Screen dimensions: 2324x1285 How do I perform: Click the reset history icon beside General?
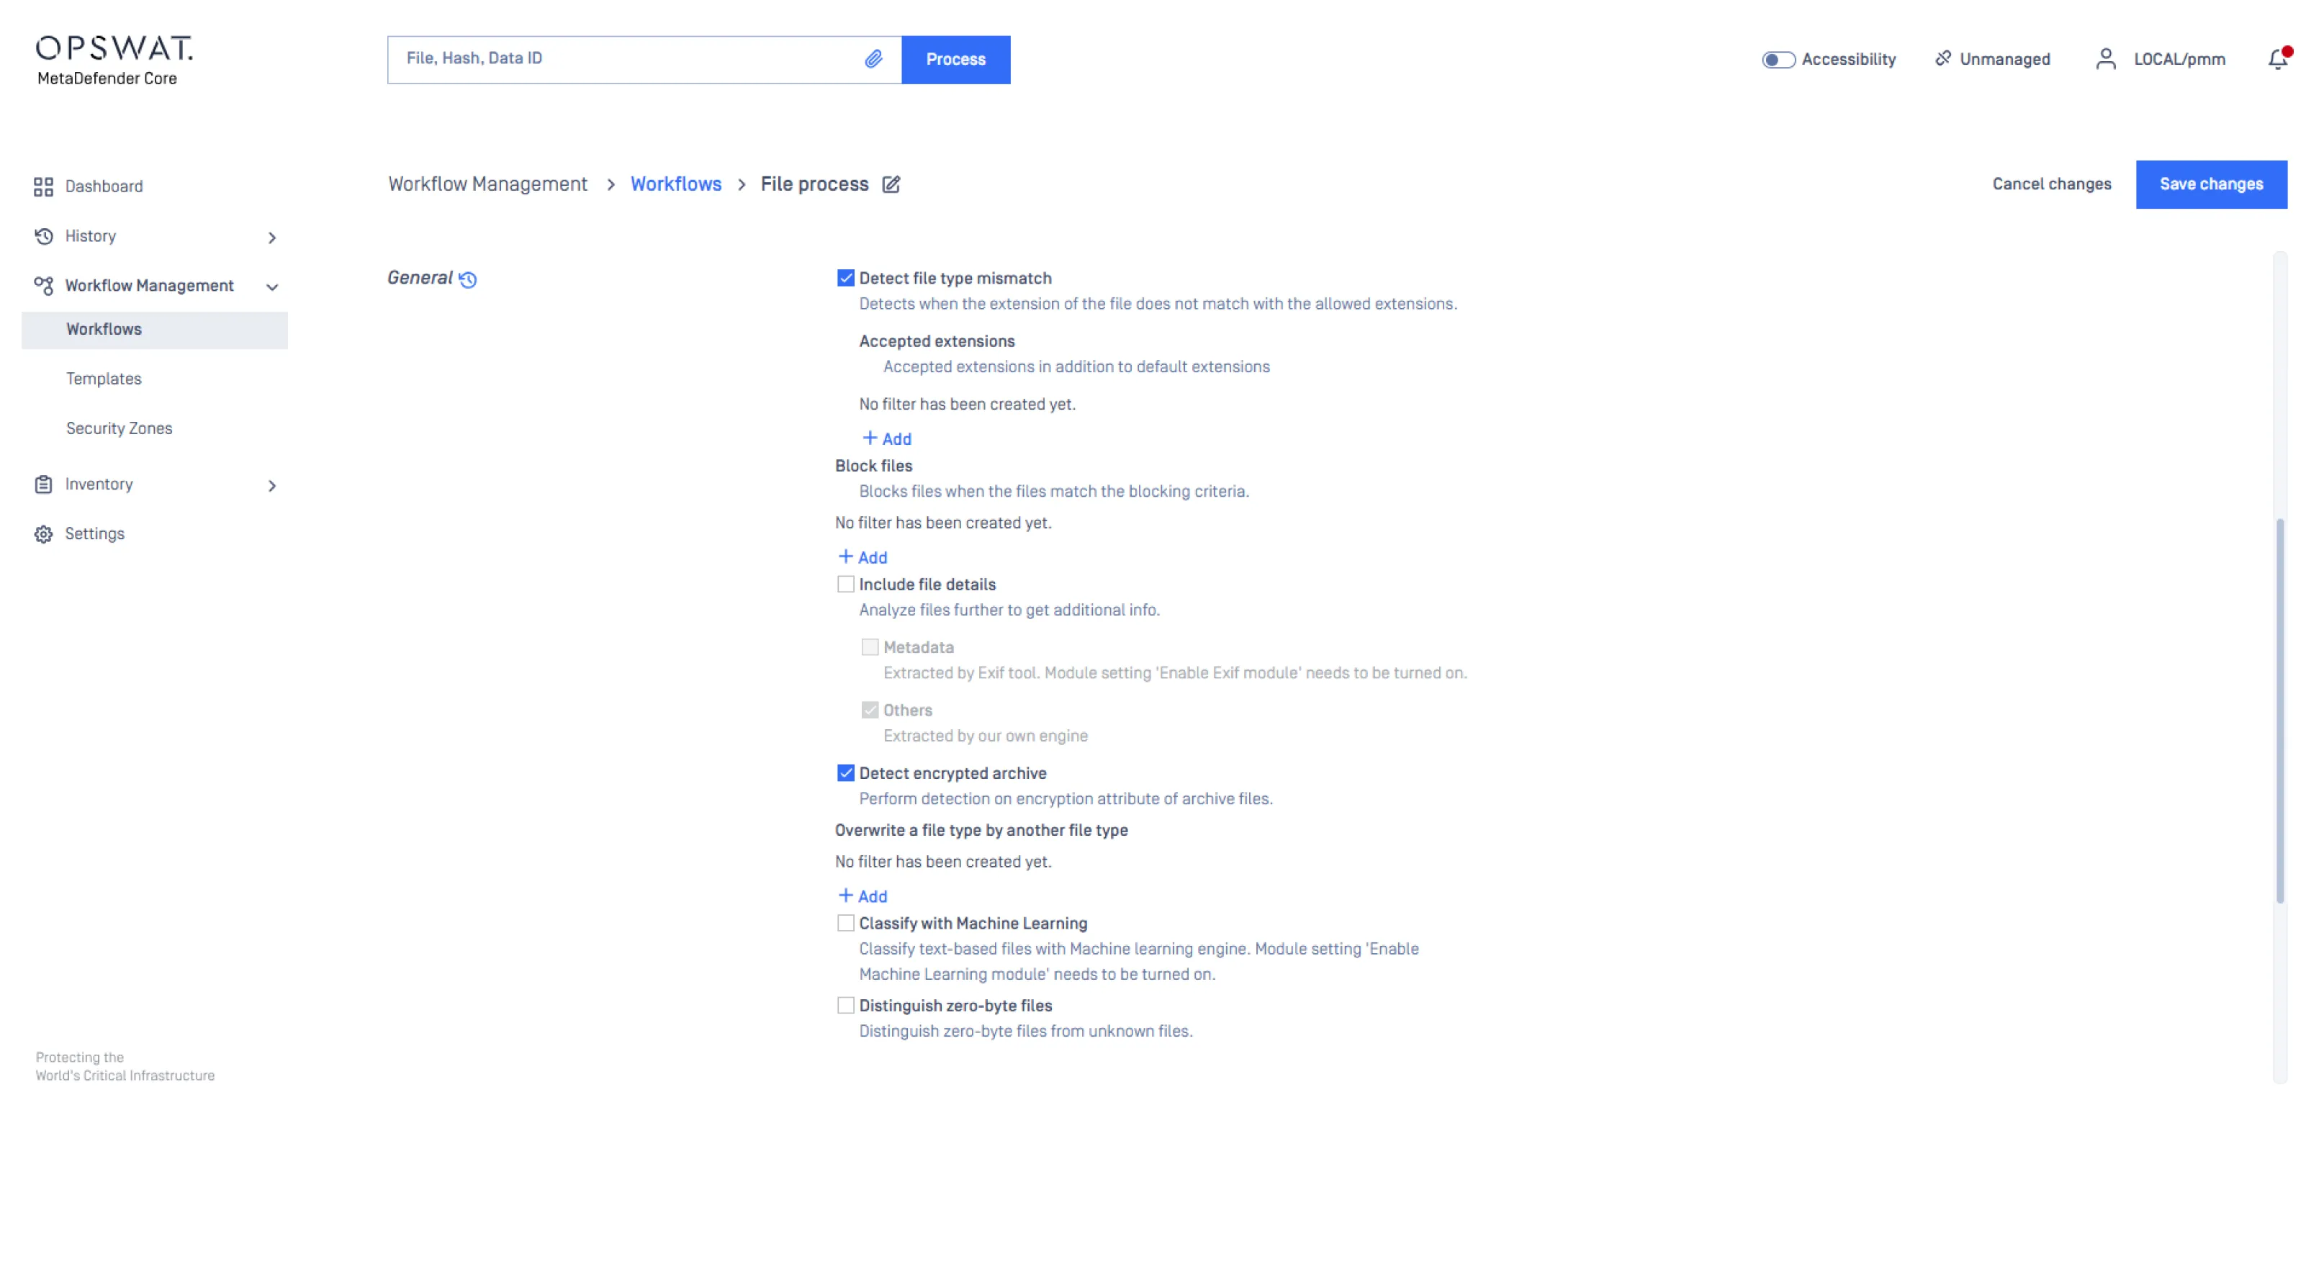pos(467,280)
